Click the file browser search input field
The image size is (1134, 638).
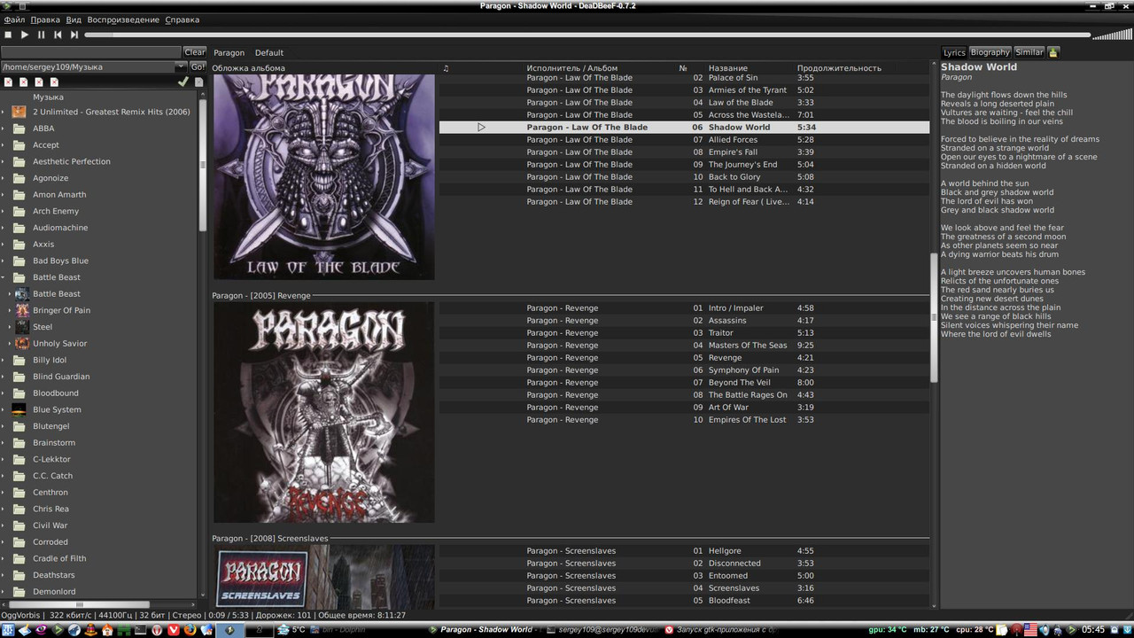pyautogui.click(x=91, y=52)
